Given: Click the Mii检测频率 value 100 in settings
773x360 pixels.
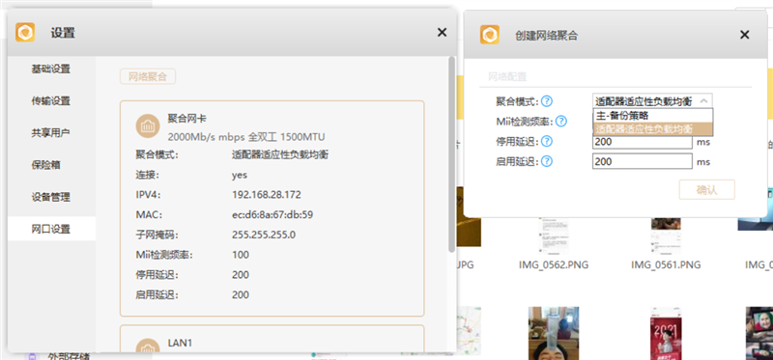Looking at the screenshot, I should point(241,255).
